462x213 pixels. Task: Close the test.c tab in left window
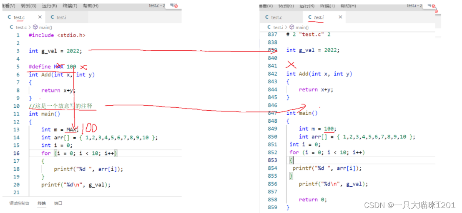point(40,17)
